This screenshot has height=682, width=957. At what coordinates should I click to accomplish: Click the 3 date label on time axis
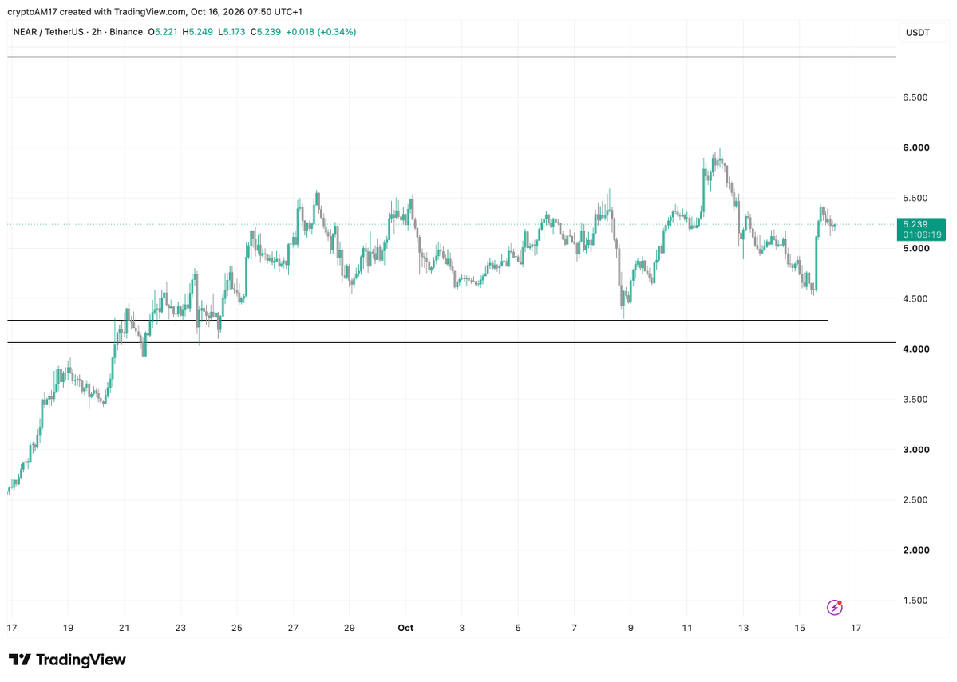pos(462,628)
